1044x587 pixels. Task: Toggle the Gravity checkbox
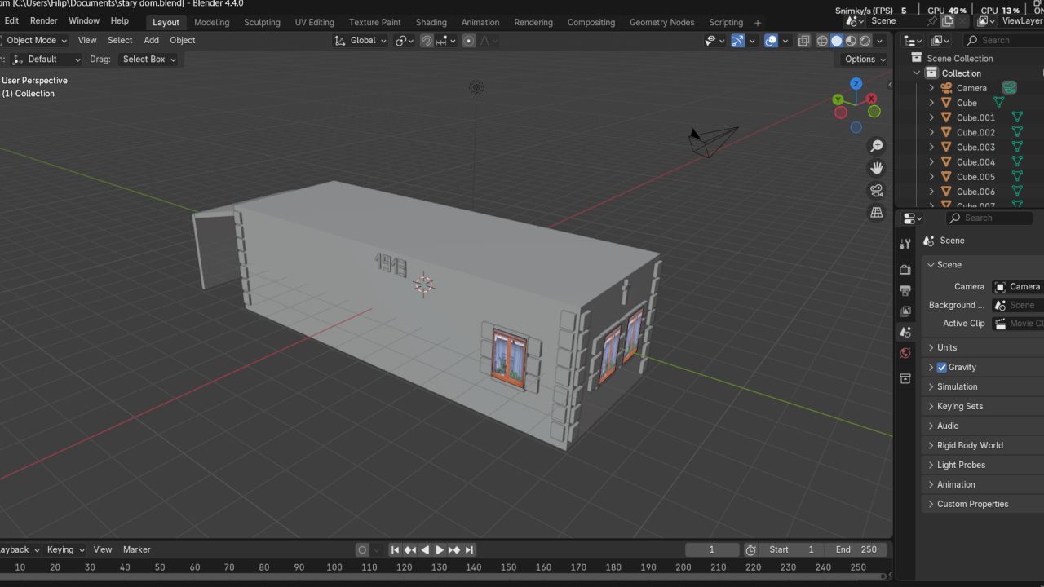(941, 367)
